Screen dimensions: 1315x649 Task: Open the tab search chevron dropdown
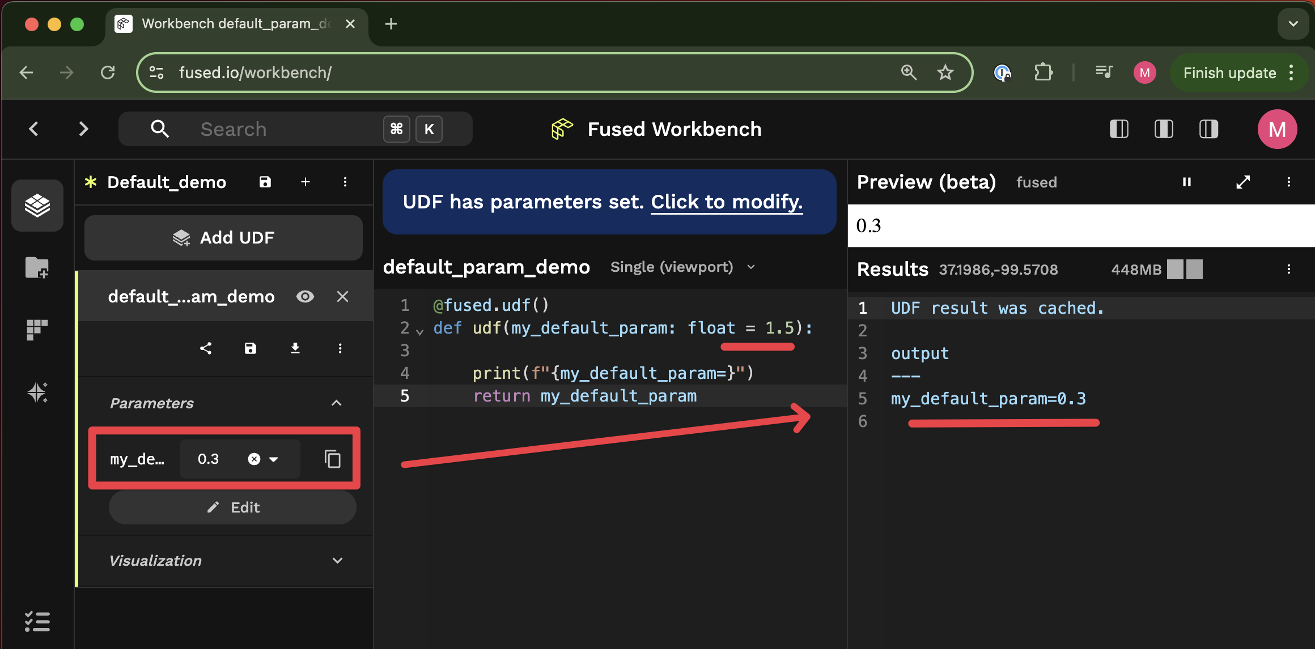pos(1293,24)
